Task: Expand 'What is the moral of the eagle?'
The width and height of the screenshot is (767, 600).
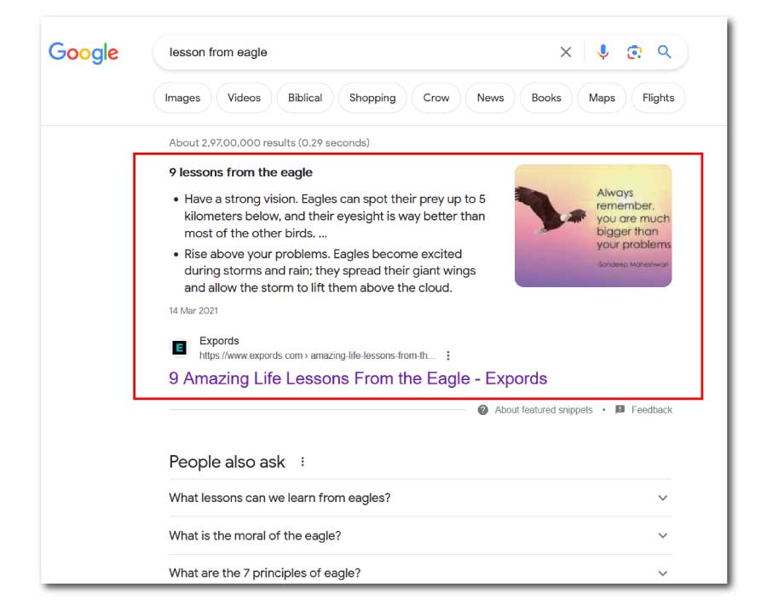Action: coord(662,535)
